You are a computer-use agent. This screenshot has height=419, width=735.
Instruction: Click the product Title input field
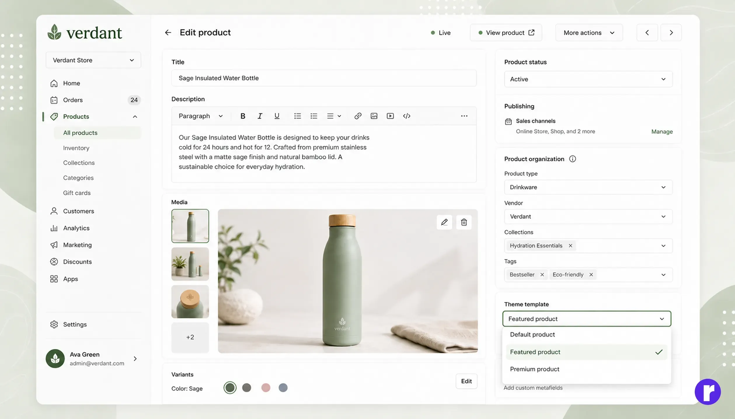tap(324, 78)
